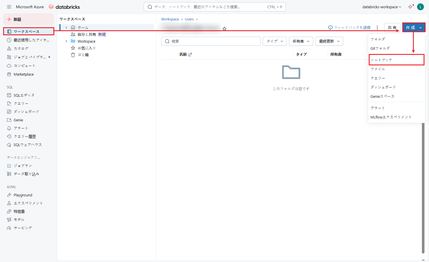Click the クエリー sidebar icon

9,103
